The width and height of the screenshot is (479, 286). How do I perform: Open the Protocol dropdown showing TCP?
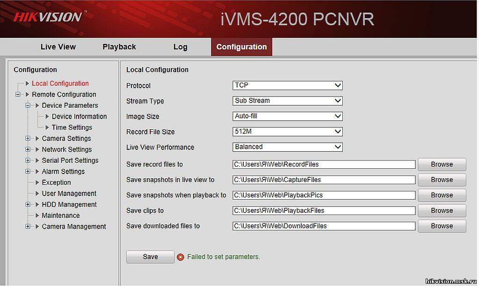(288, 85)
